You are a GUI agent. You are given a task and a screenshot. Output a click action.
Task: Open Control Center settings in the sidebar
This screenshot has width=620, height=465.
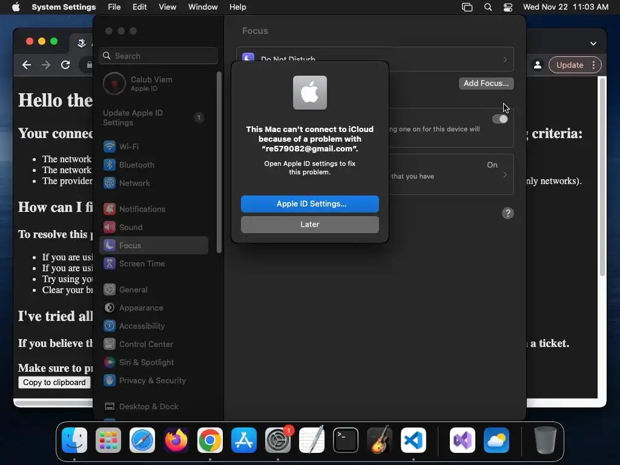coord(153,345)
